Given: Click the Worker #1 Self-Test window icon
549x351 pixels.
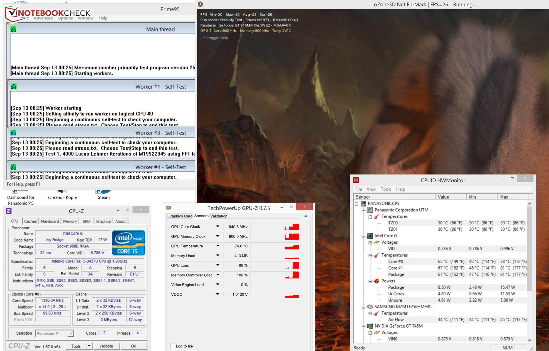Looking at the screenshot, I should (13, 87).
